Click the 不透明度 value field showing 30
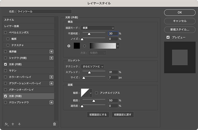The height and width of the screenshot is (130, 198). coord(113,34)
